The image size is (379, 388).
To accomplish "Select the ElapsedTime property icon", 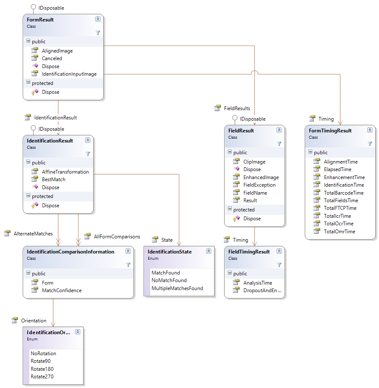I will coord(317,169).
